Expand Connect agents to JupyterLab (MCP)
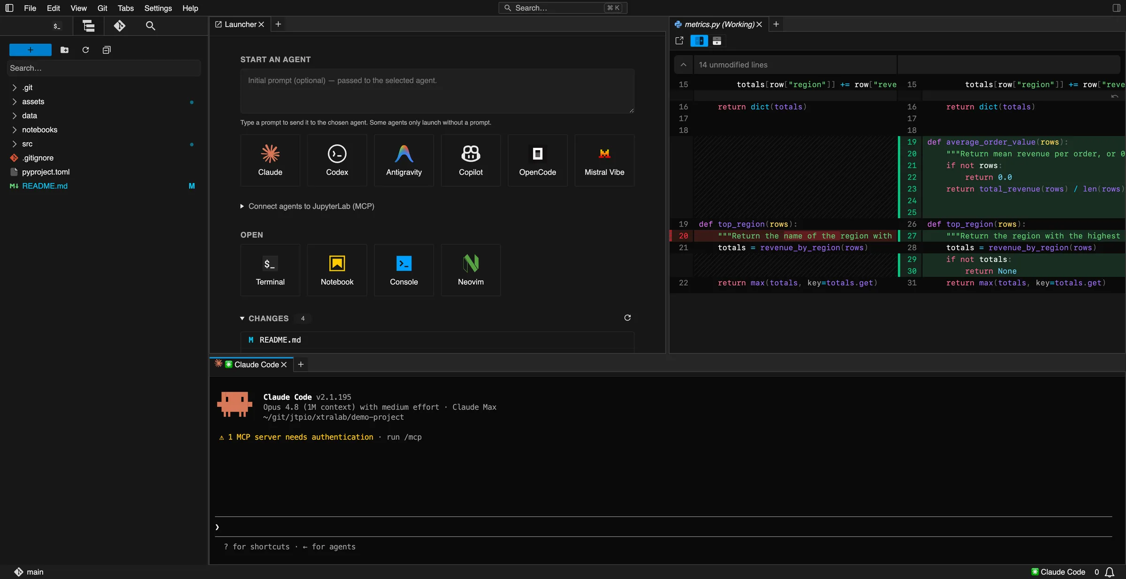 point(307,206)
